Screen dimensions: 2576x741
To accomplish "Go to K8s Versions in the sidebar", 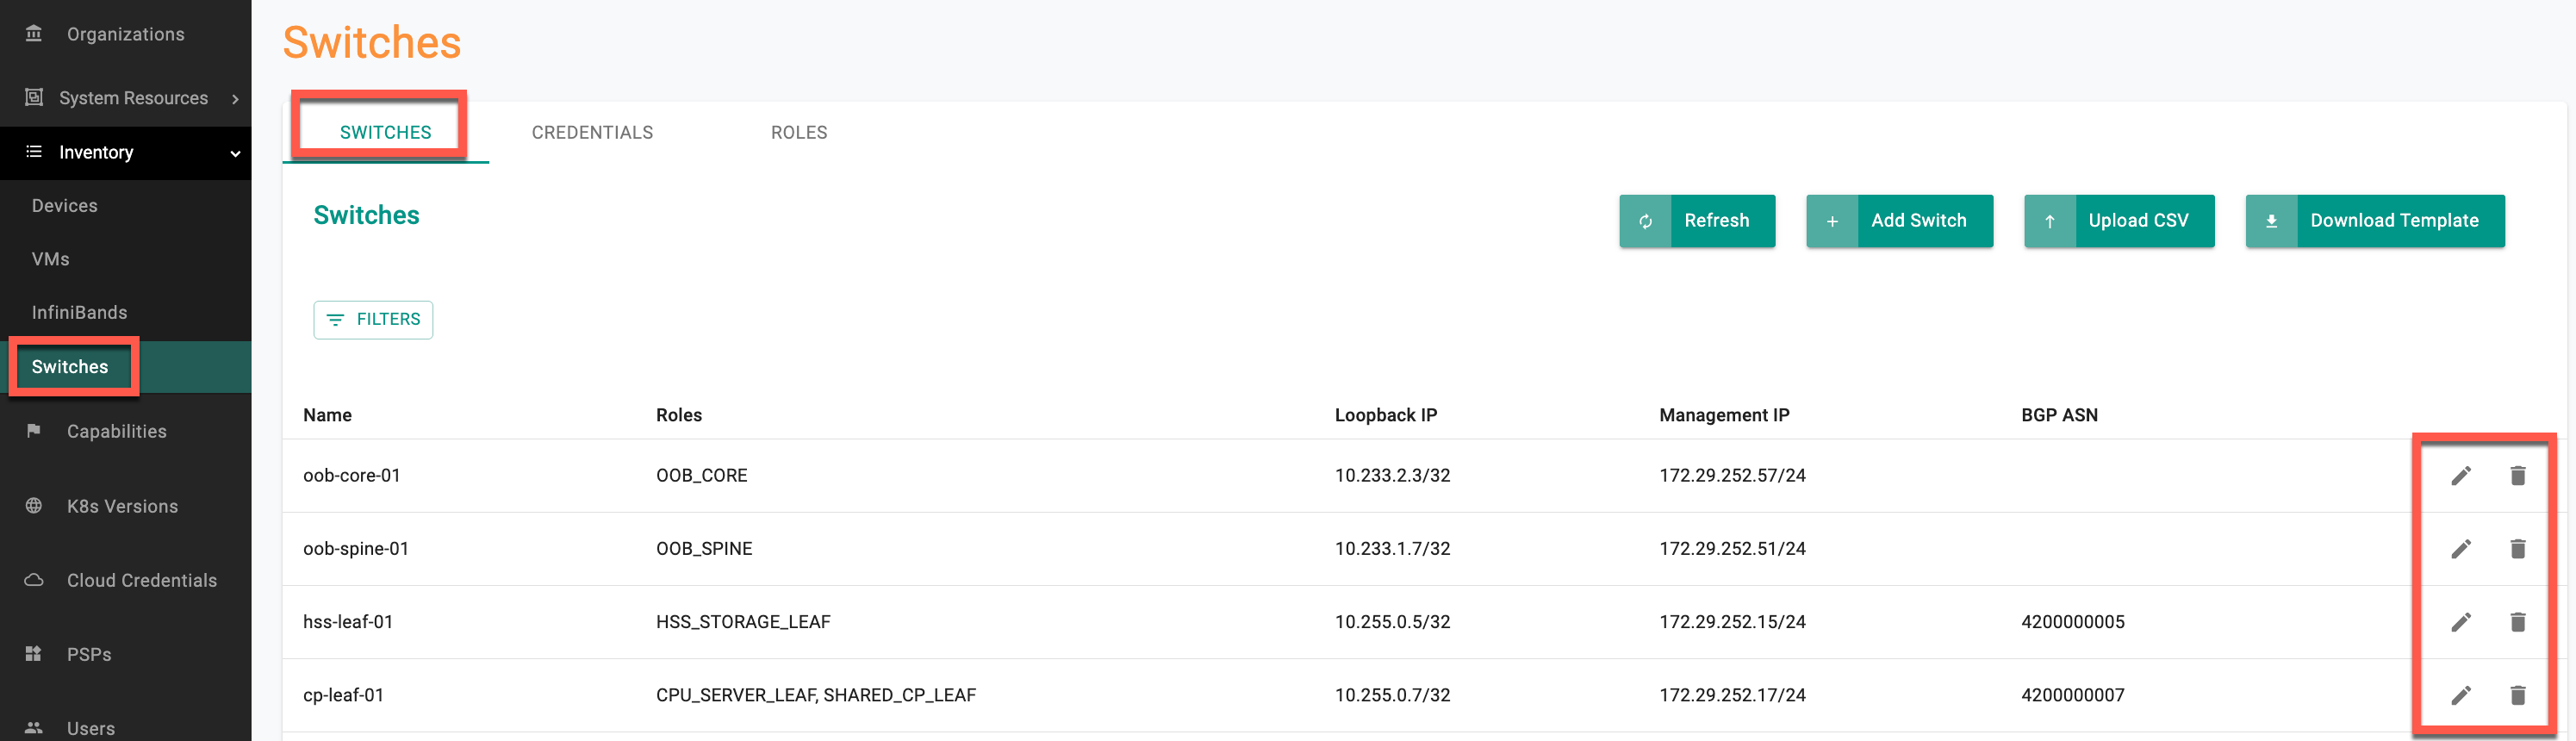I will [x=122, y=506].
